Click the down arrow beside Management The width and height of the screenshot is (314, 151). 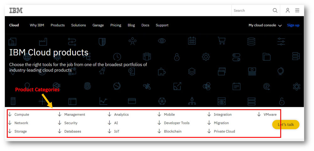59,114
